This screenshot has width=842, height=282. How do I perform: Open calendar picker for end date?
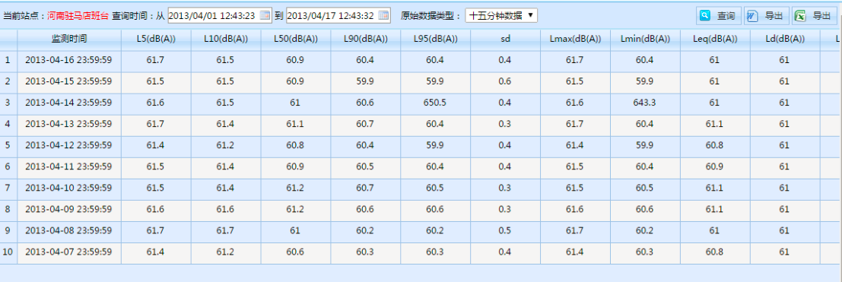click(x=383, y=15)
